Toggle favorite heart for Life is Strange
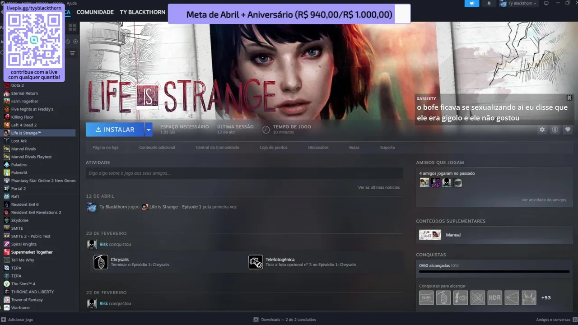Screen dimensions: 578x325 (x=568, y=130)
